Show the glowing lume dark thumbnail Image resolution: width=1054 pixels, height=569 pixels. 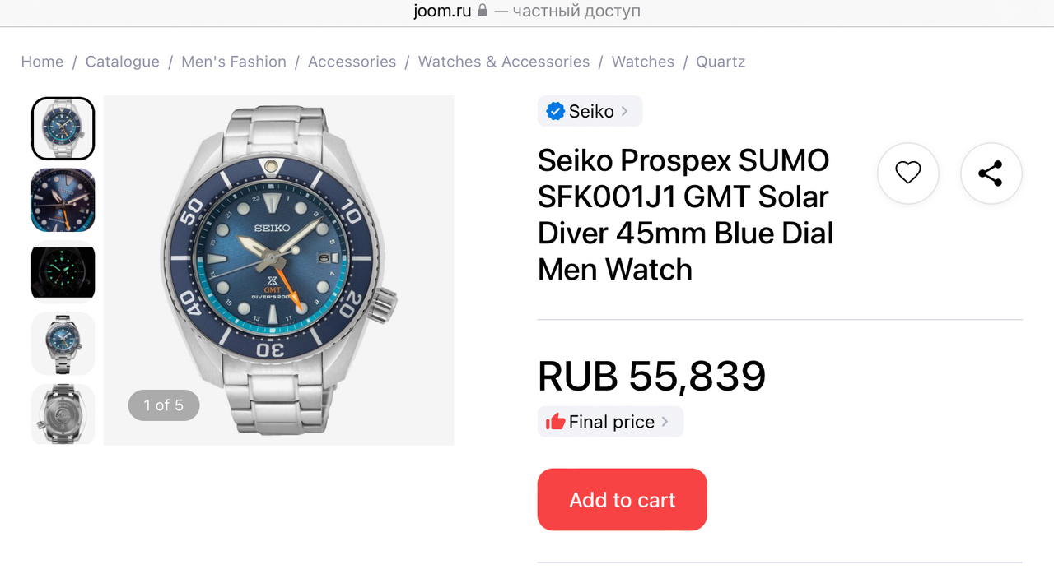coord(63,272)
